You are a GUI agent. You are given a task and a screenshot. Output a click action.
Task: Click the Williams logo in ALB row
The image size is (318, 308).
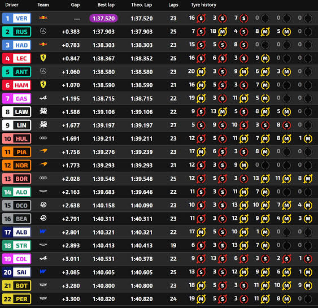pyautogui.click(x=43, y=231)
